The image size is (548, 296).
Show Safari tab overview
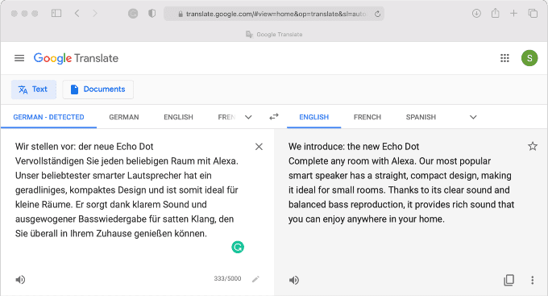533,13
